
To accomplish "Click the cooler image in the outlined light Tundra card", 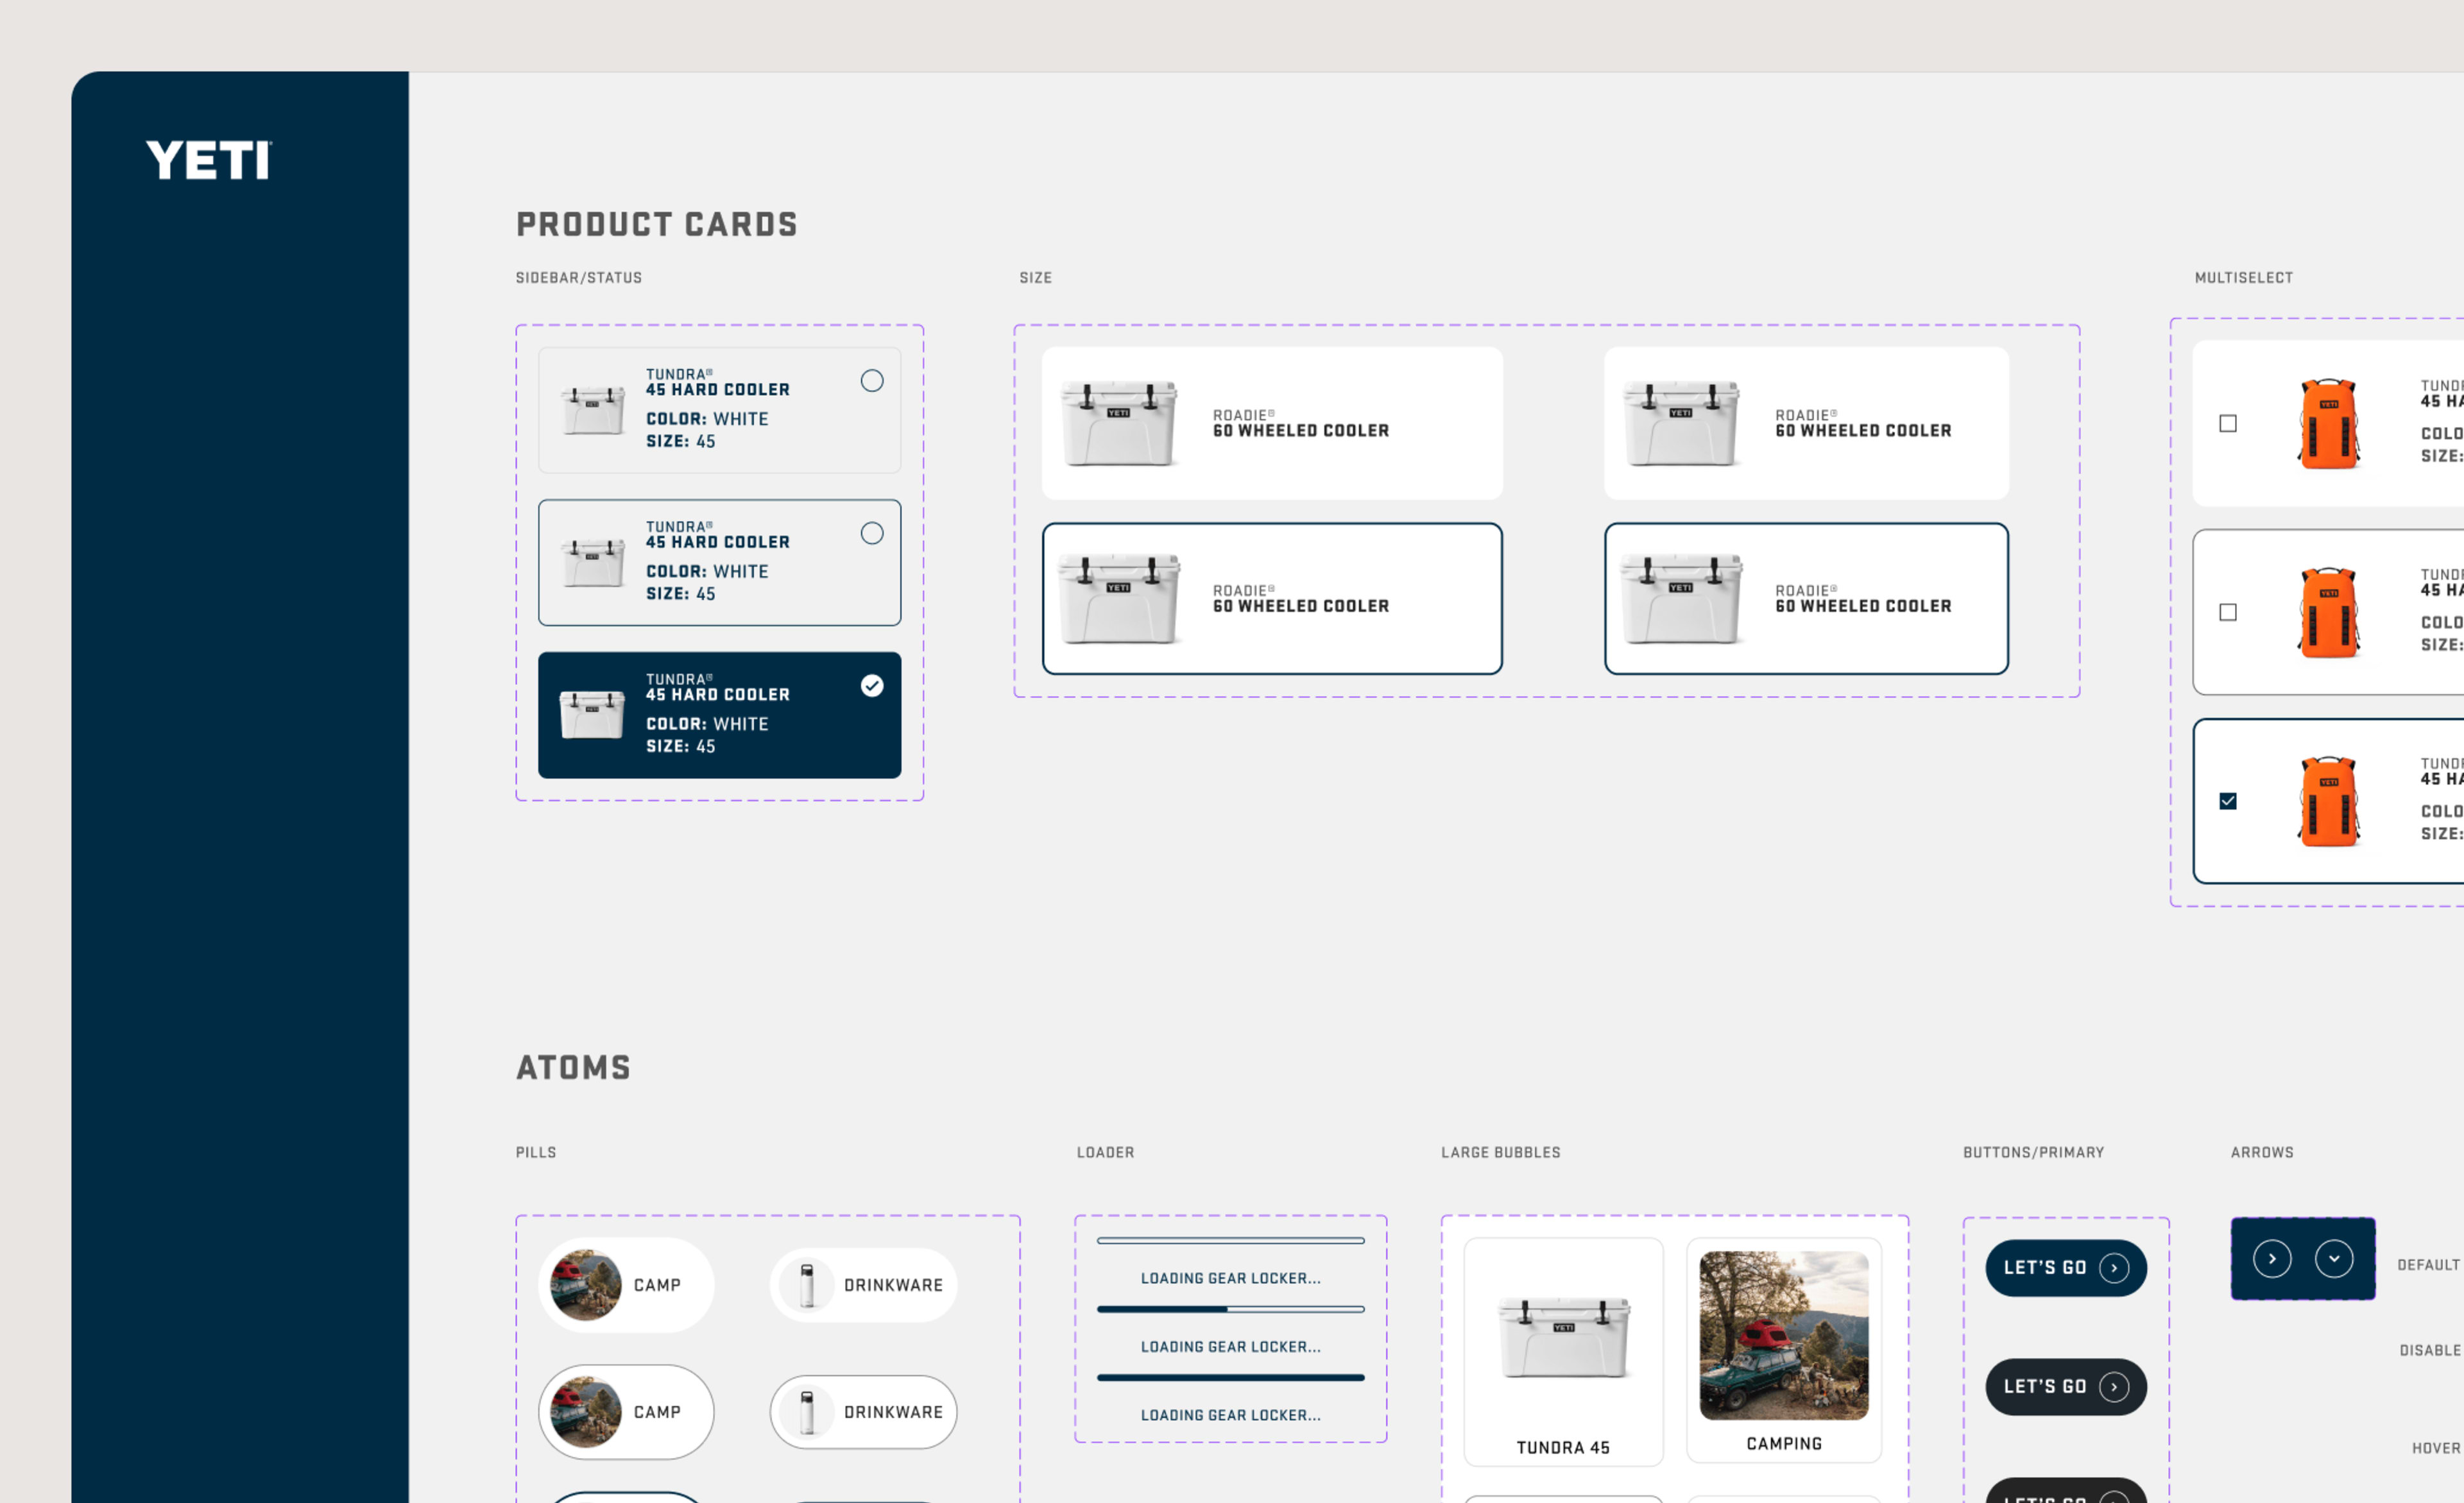I will 592,563.
